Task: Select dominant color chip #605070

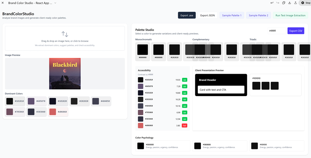Action: coord(36,101)
